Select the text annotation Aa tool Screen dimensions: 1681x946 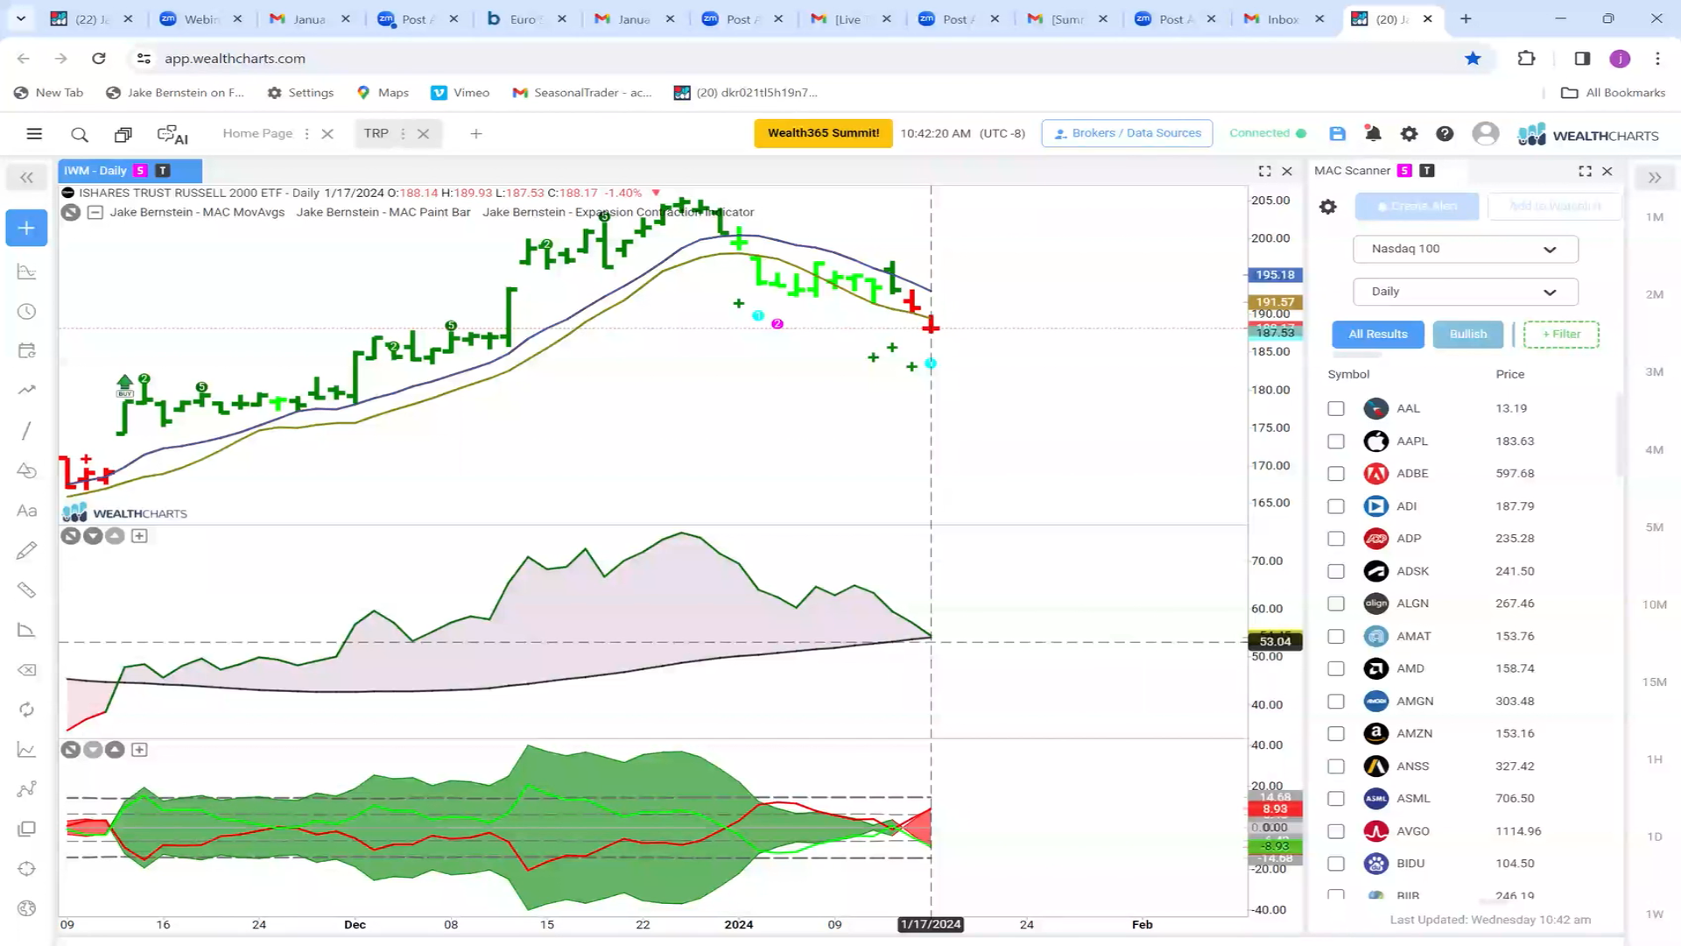(27, 511)
